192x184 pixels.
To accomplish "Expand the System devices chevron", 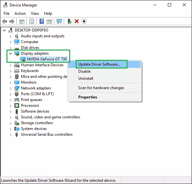I will (11, 129).
